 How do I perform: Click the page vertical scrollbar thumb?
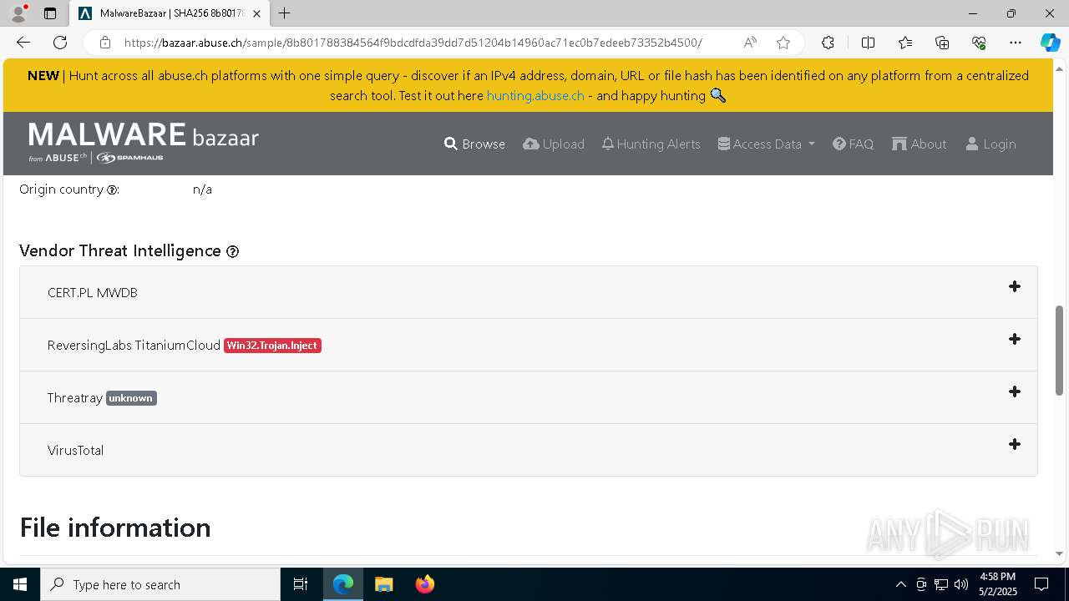tap(1060, 351)
